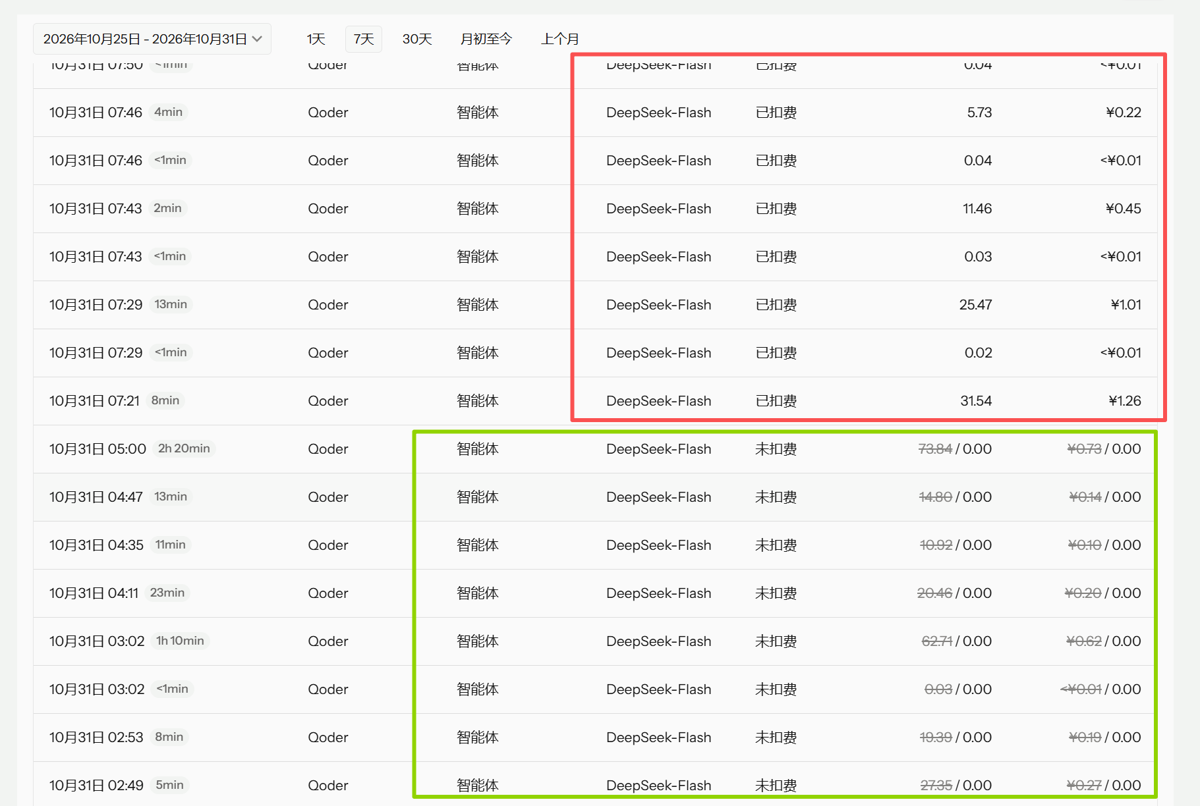Click the 13min badge on 07:29 row
The image size is (1200, 806).
pos(171,304)
